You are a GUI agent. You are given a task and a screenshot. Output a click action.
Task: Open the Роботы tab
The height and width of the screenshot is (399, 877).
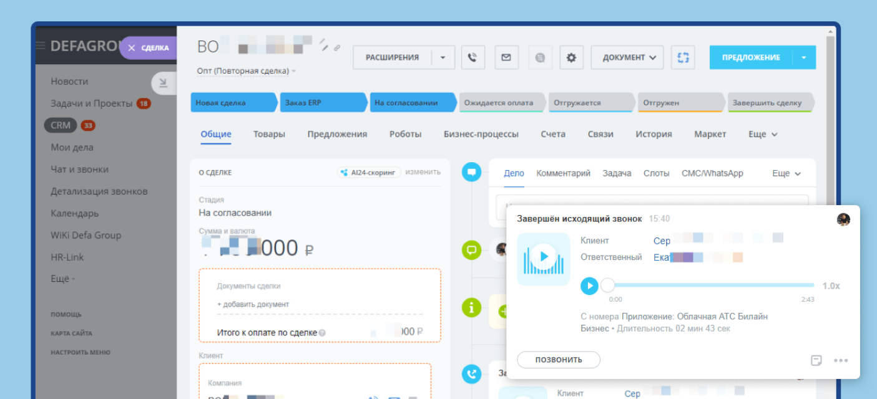point(405,134)
